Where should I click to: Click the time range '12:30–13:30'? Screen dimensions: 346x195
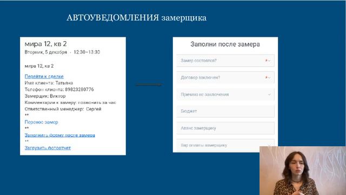coord(86,52)
